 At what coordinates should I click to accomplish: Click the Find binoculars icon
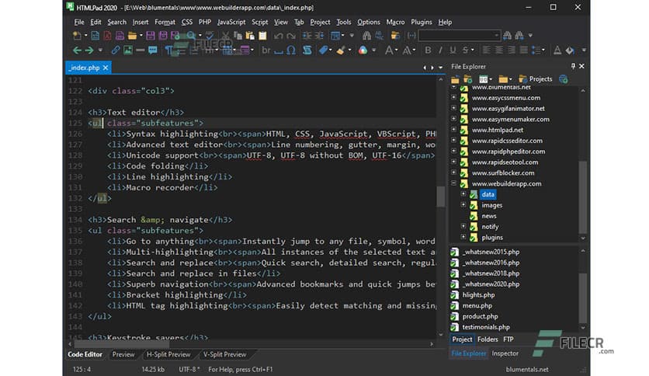click(367, 36)
